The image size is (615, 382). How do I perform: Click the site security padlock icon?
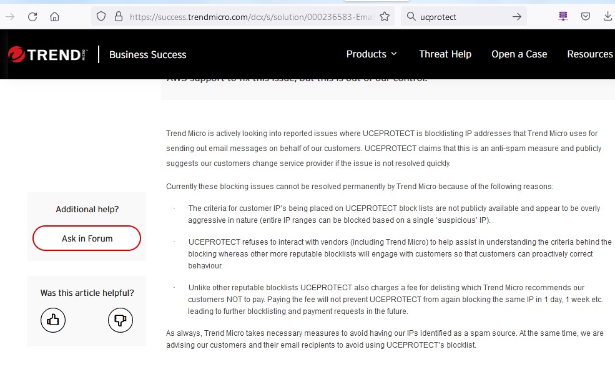click(x=119, y=16)
